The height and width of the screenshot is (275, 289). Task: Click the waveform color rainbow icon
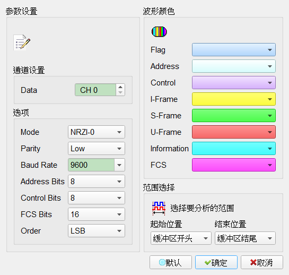click(159, 31)
